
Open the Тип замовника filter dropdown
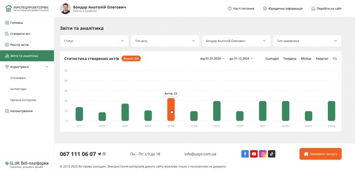click(x=307, y=41)
